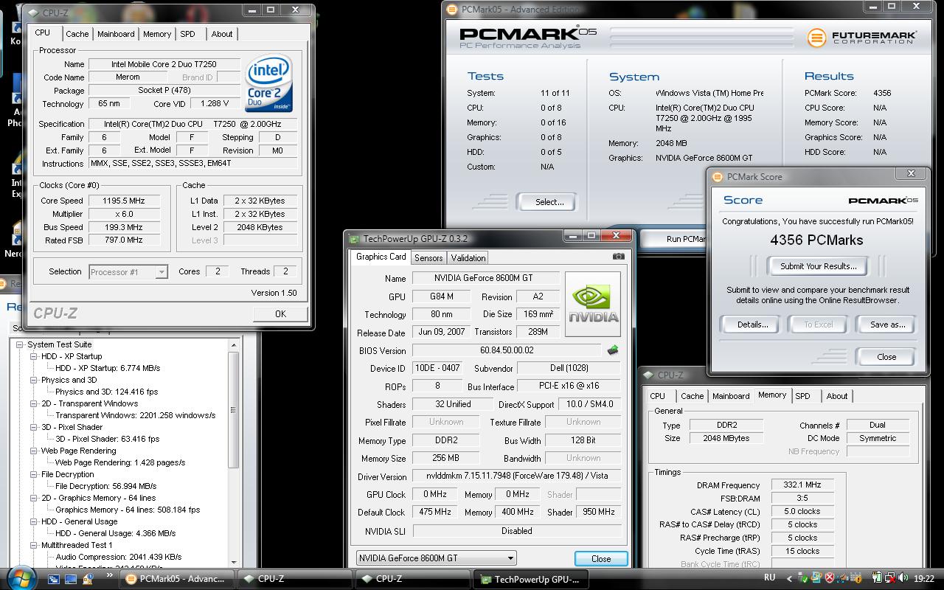Click the RU language indicator
944x590 pixels.
[x=770, y=577]
